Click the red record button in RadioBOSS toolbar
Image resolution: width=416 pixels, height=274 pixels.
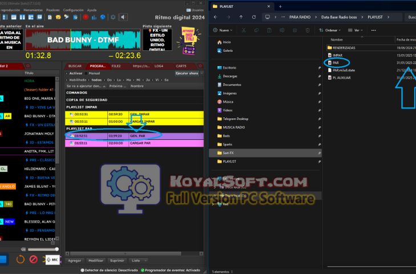86,17
